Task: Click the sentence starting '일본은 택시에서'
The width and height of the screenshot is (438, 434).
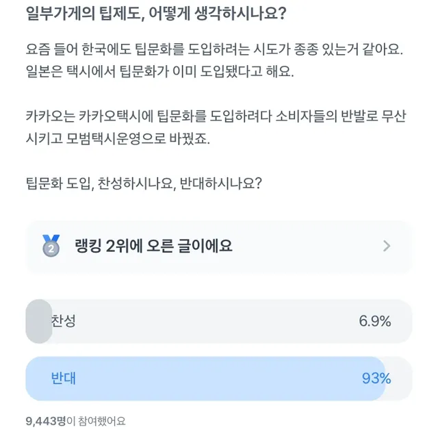Action: [159, 72]
